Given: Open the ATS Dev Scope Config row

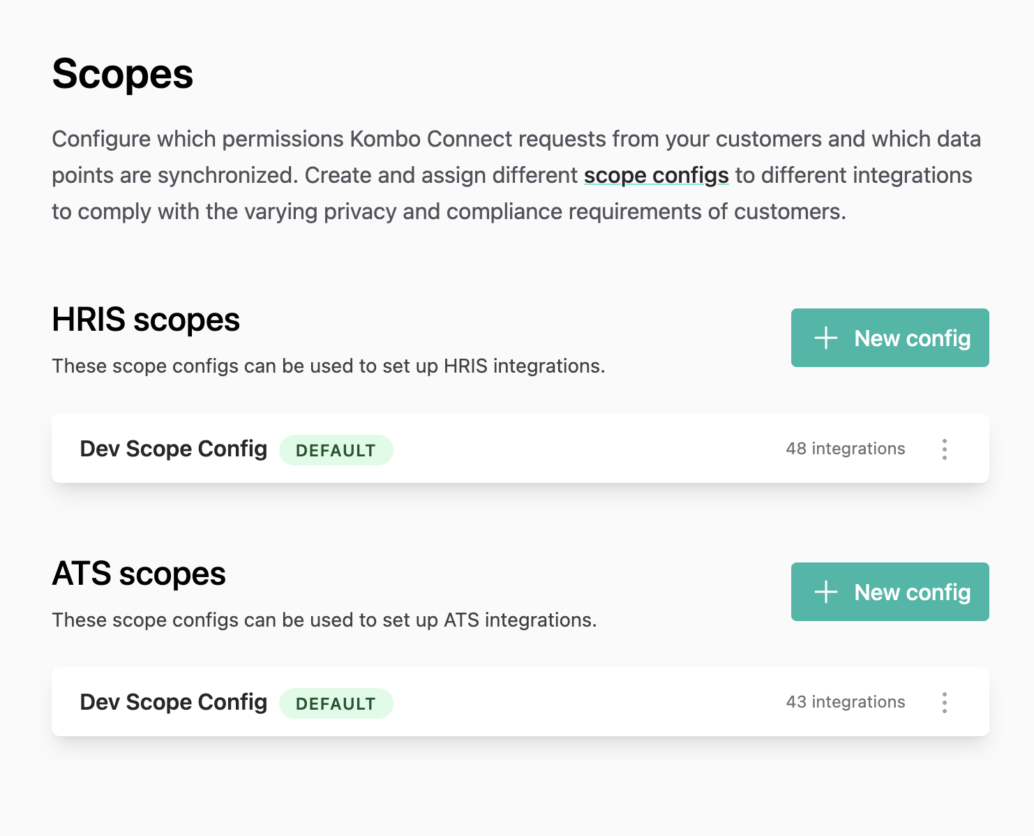Looking at the screenshot, I should (520, 701).
